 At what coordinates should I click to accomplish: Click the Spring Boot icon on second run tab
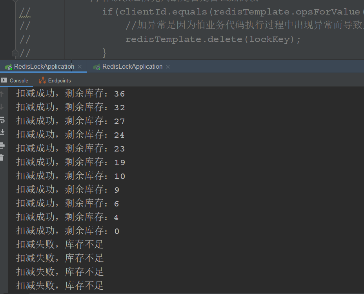coord(97,67)
